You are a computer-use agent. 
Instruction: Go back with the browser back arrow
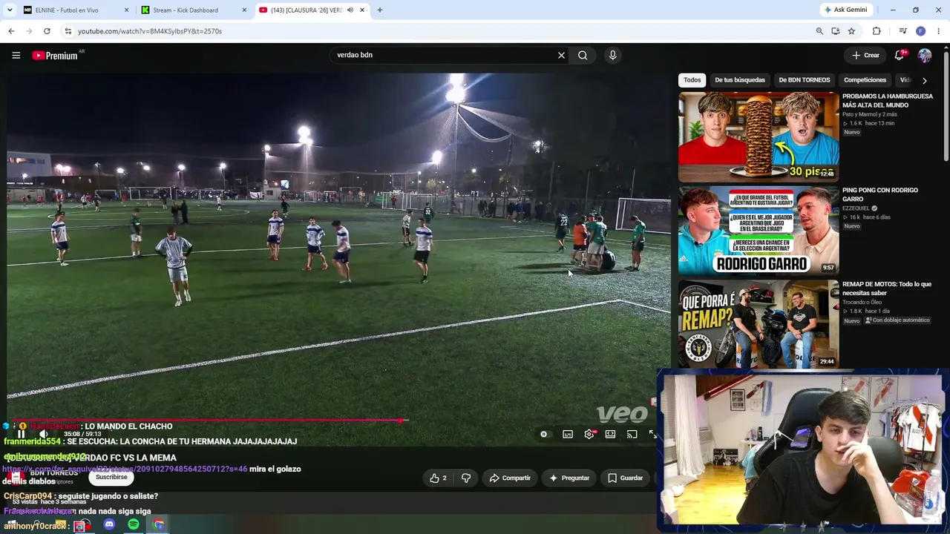tap(11, 31)
